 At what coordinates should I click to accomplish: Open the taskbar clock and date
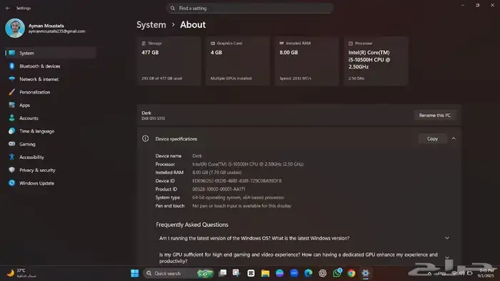click(x=486, y=273)
